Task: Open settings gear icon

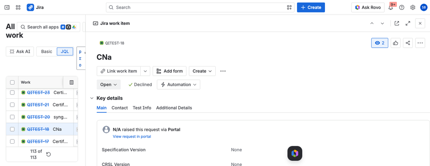Action: [x=413, y=7]
